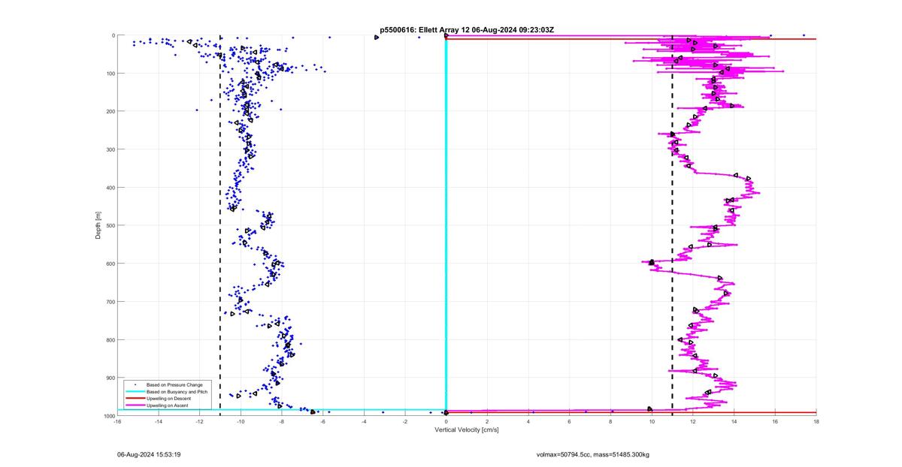This screenshot has width=902, height=467.
Task: Click the dashed black line near -11 cm/s
Action: [x=220, y=225]
